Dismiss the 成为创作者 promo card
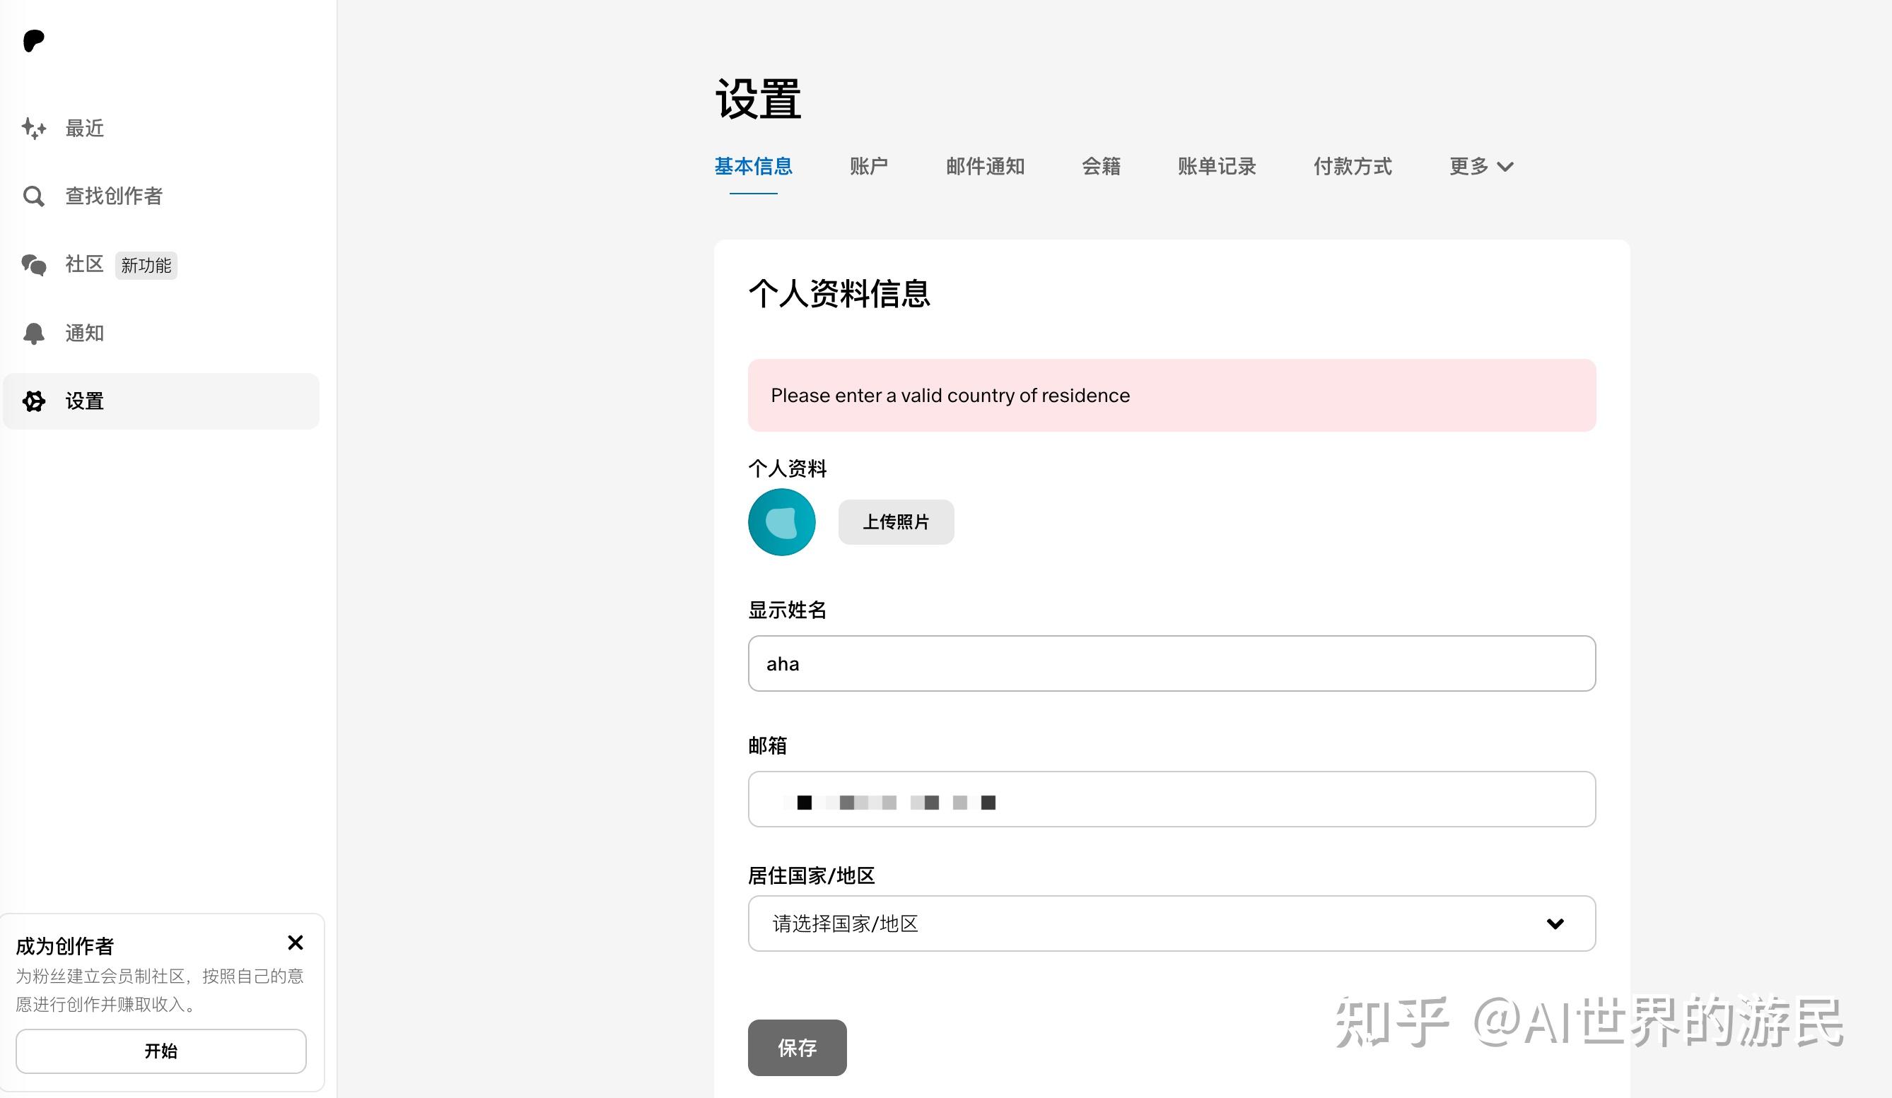 point(295,943)
